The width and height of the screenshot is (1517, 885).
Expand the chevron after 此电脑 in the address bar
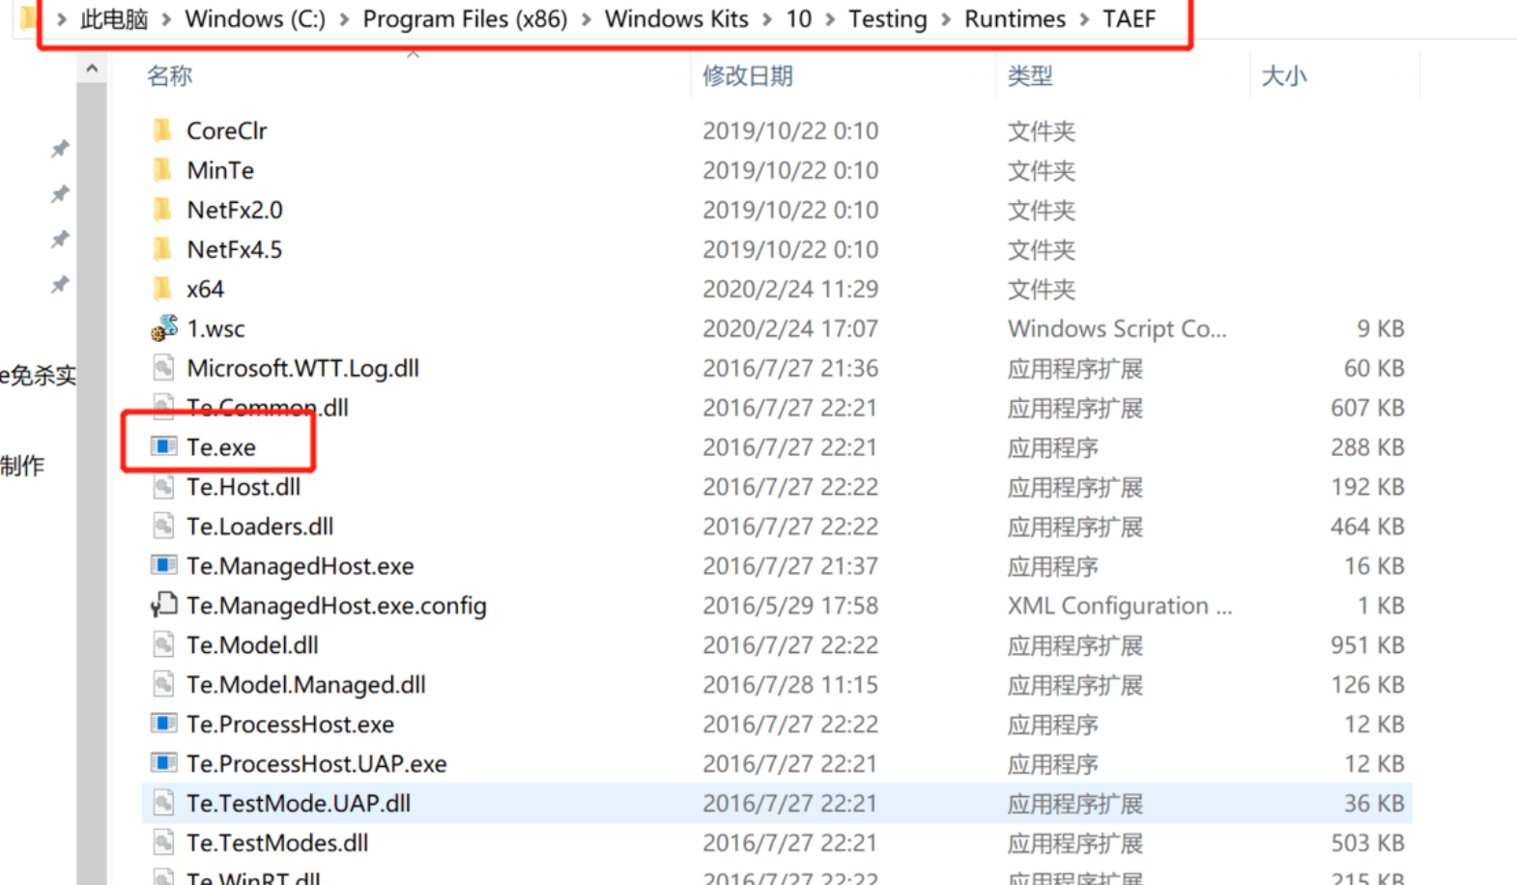tap(166, 19)
